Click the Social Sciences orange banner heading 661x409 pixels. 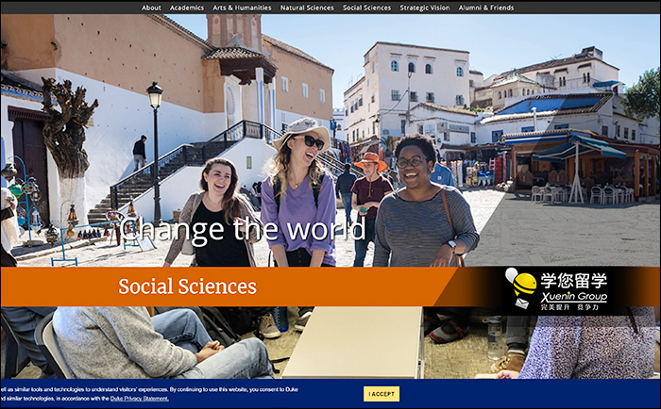(x=187, y=286)
